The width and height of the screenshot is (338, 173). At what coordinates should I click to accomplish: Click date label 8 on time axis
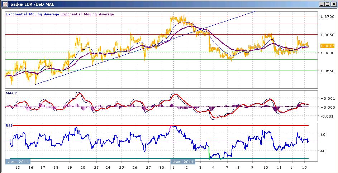click(x=239, y=168)
